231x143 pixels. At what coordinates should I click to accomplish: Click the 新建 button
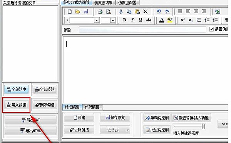click(x=79, y=117)
